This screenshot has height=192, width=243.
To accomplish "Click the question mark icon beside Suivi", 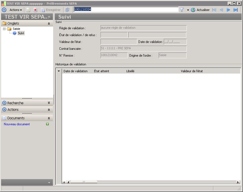I will tap(15, 33).
